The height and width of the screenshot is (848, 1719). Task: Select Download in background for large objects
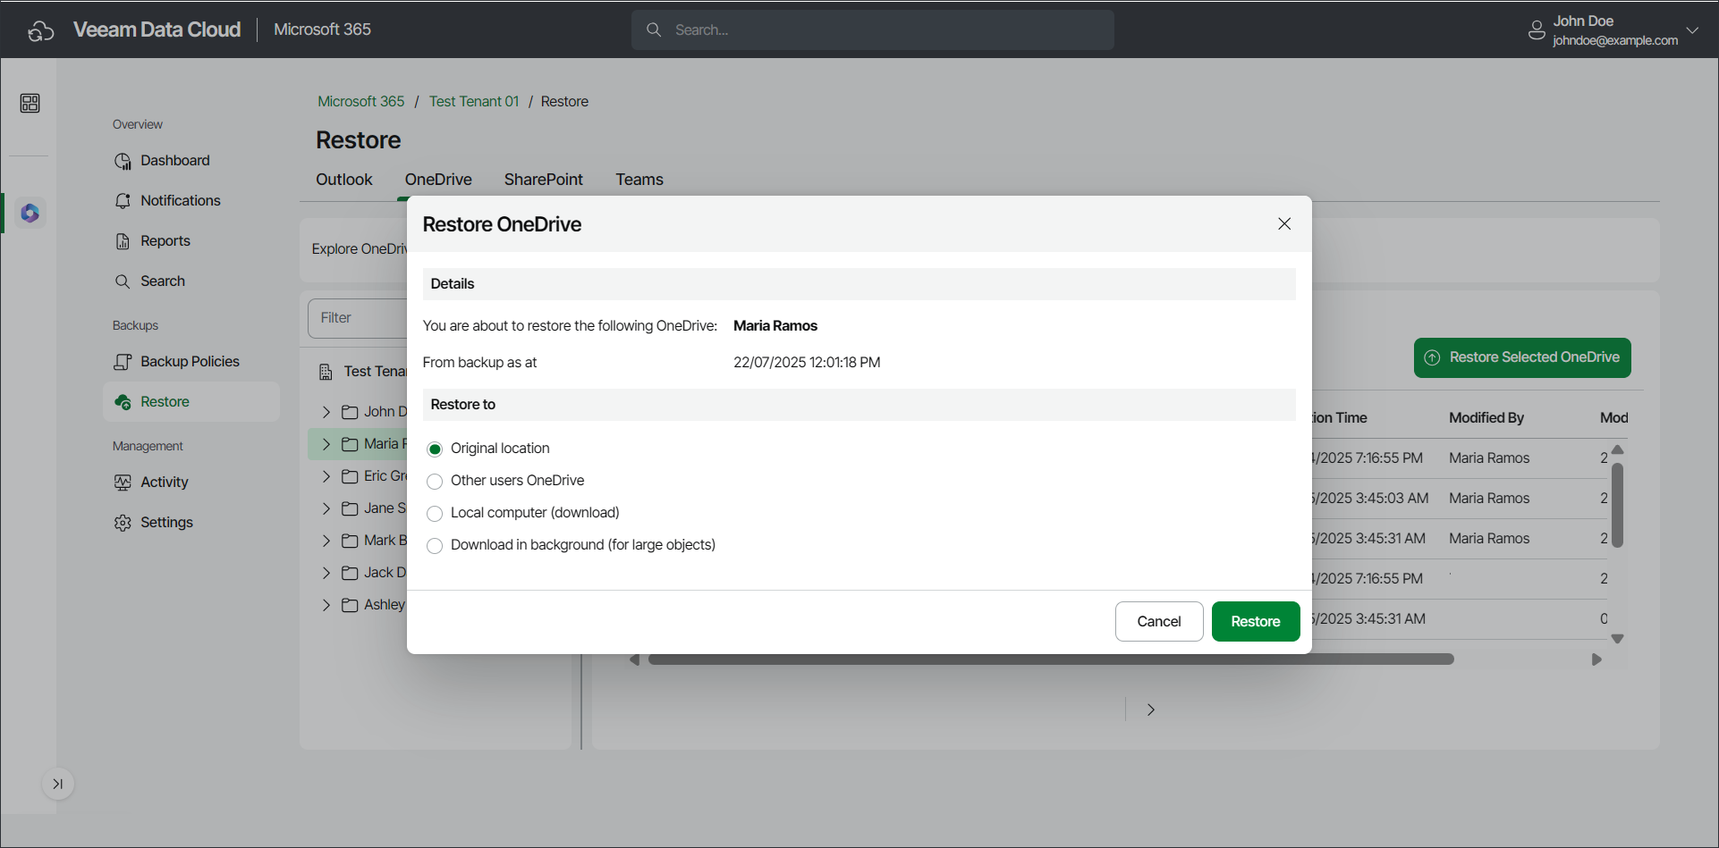(x=435, y=546)
